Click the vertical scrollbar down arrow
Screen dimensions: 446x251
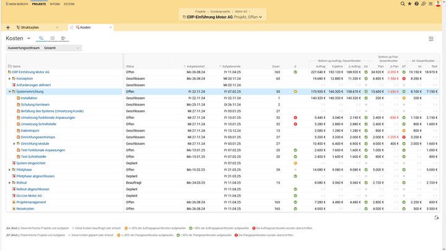pyautogui.click(x=444, y=249)
